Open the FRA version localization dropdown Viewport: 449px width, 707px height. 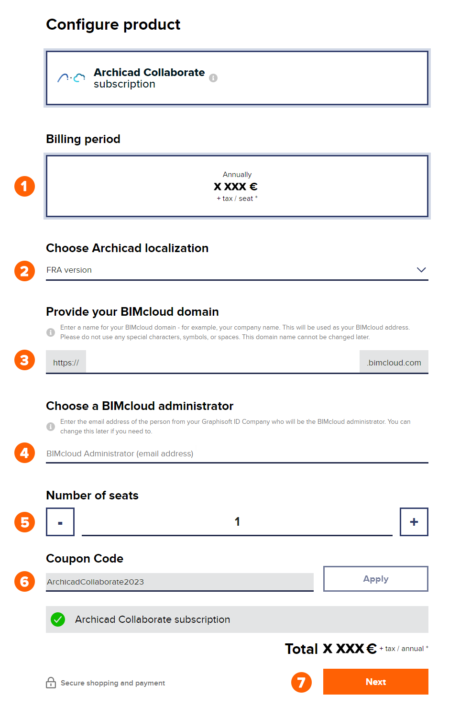coord(237,270)
